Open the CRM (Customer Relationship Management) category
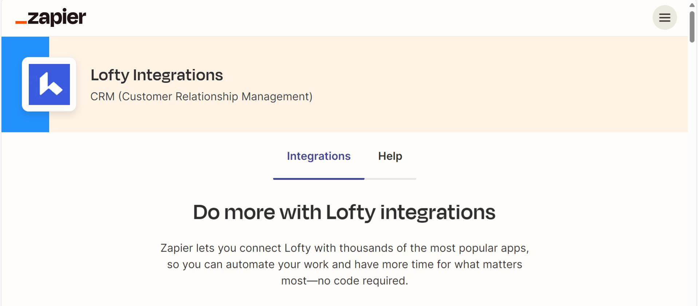The image size is (698, 306). point(201,97)
